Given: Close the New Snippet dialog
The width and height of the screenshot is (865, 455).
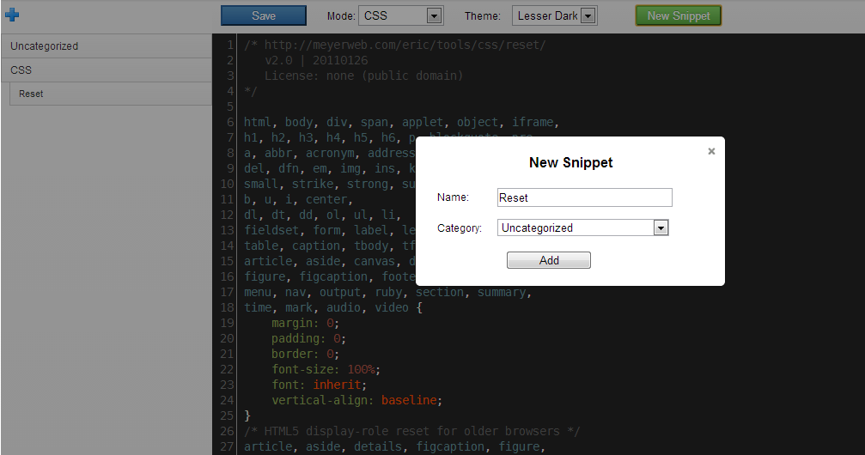Looking at the screenshot, I should [711, 151].
